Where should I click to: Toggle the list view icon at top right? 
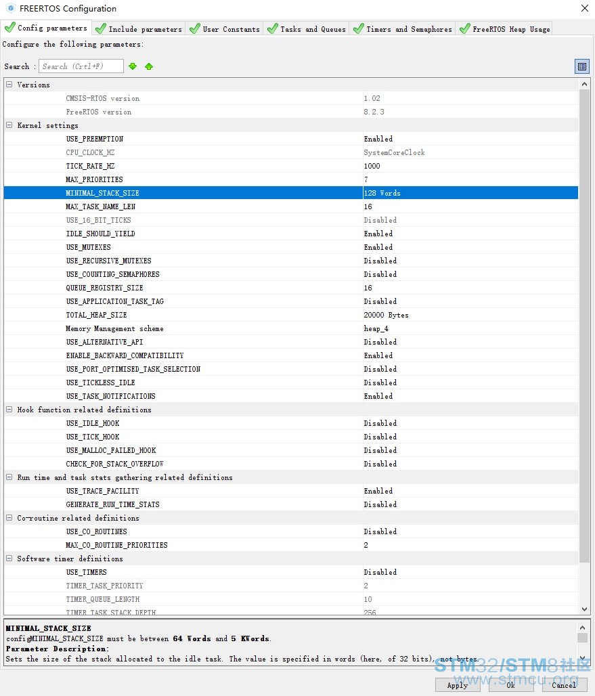(x=581, y=66)
